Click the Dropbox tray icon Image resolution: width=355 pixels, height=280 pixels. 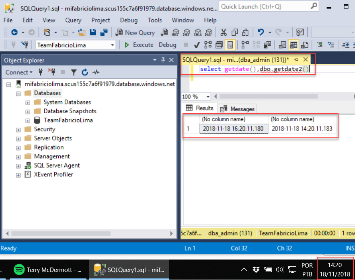pyautogui.click(x=256, y=269)
